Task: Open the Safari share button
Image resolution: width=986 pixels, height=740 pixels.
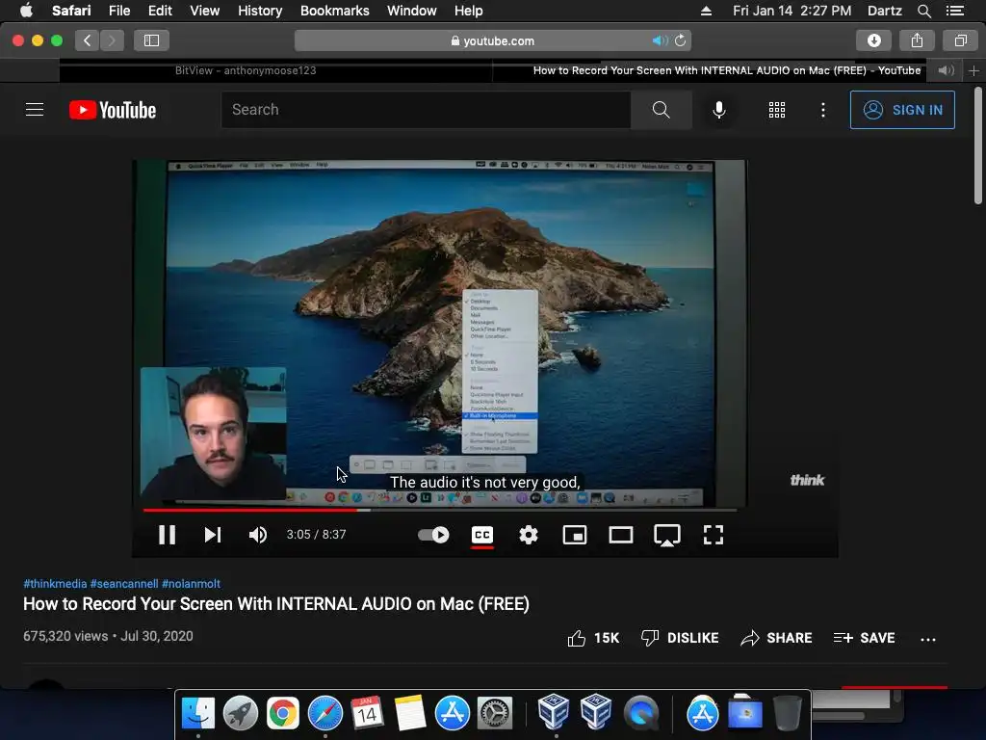Action: pos(917,40)
